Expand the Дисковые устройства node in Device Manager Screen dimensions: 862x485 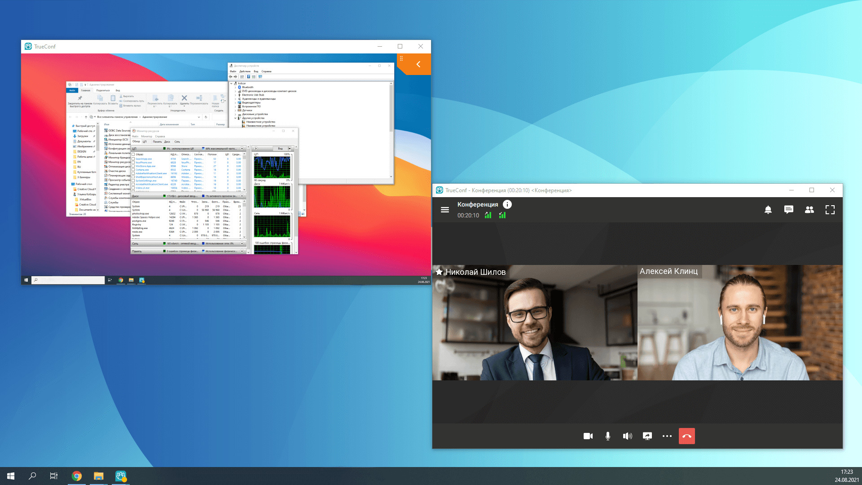click(x=235, y=114)
